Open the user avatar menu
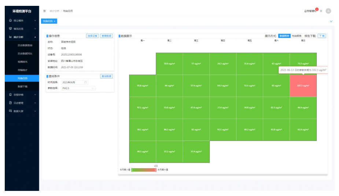The height and width of the screenshot is (196, 339). click(x=328, y=11)
